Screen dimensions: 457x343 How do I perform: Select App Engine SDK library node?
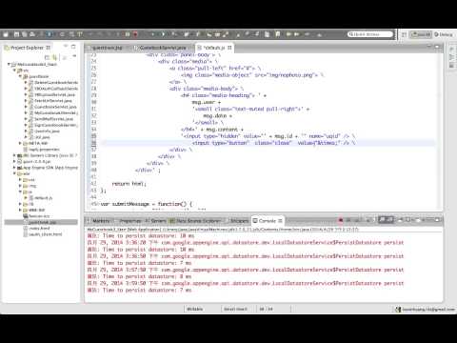tap(47, 168)
